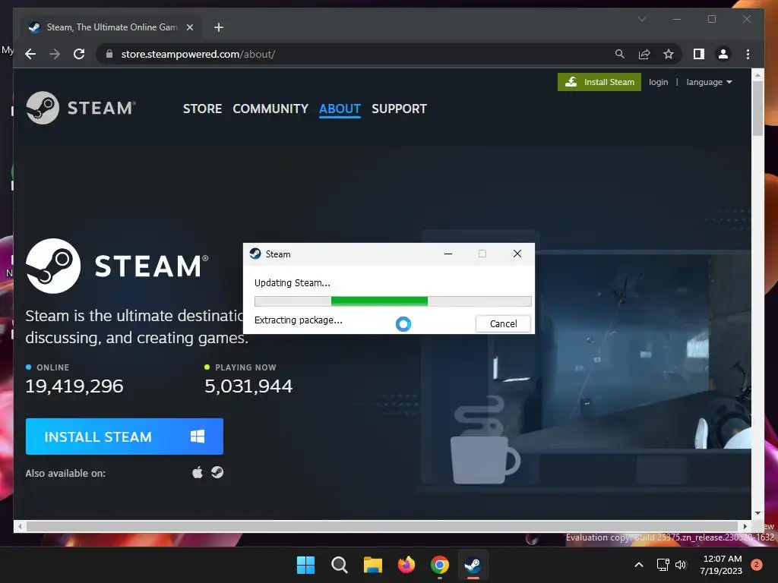778x583 pixels.
Task: Close the Steam updater dialog
Action: pyautogui.click(x=517, y=254)
